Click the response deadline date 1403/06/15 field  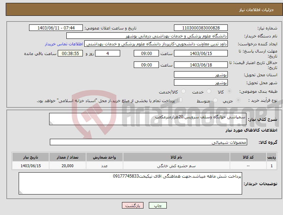pos(201,53)
